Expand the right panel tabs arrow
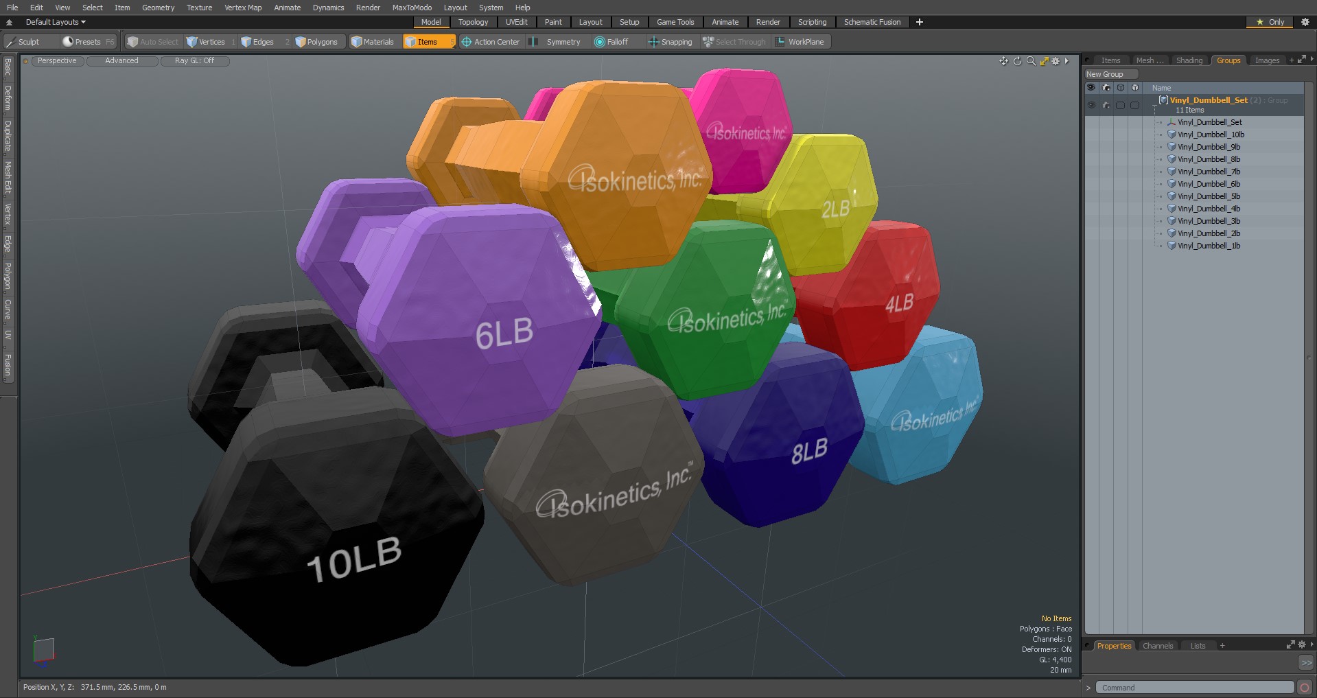 click(x=1312, y=60)
